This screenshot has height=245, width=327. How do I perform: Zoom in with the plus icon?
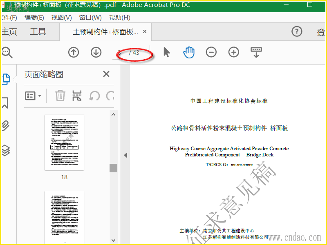[x=233, y=52]
